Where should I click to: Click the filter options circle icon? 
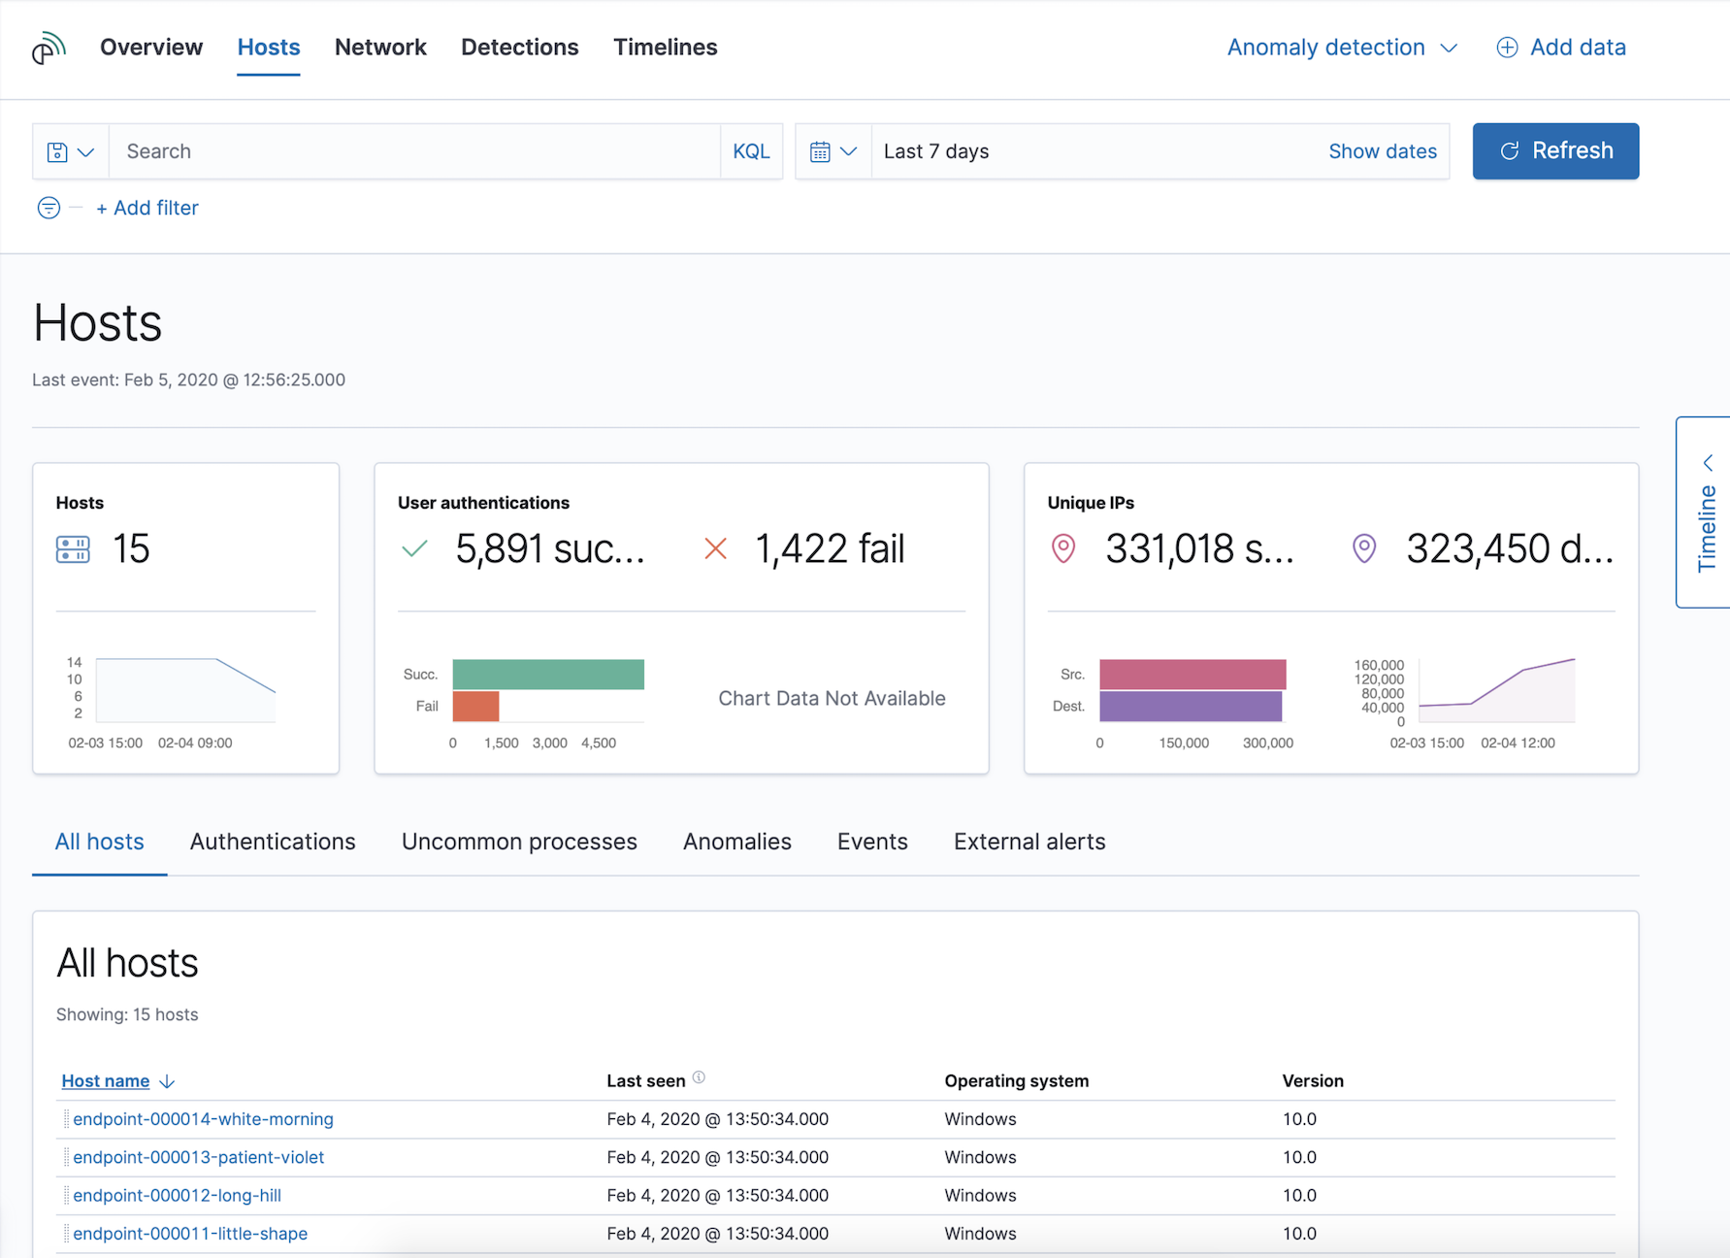49,208
